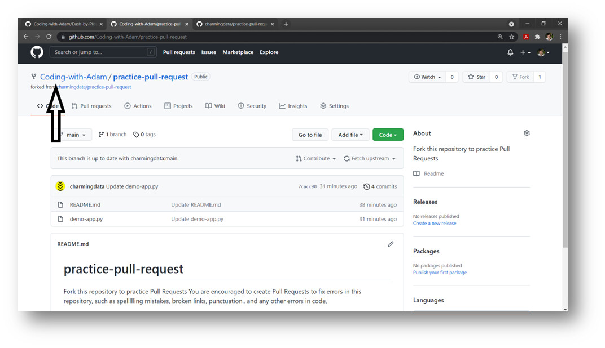Open the Wiki tab

click(215, 106)
